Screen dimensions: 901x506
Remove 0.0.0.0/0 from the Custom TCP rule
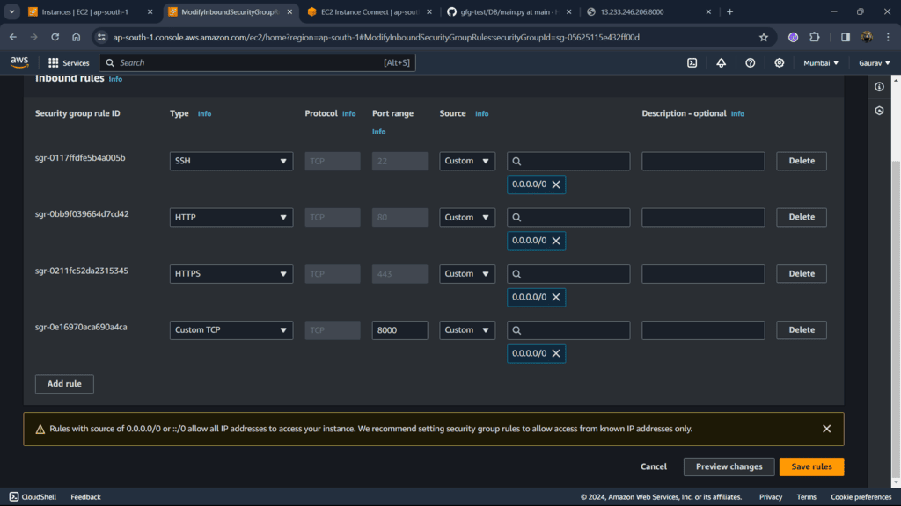tap(556, 353)
